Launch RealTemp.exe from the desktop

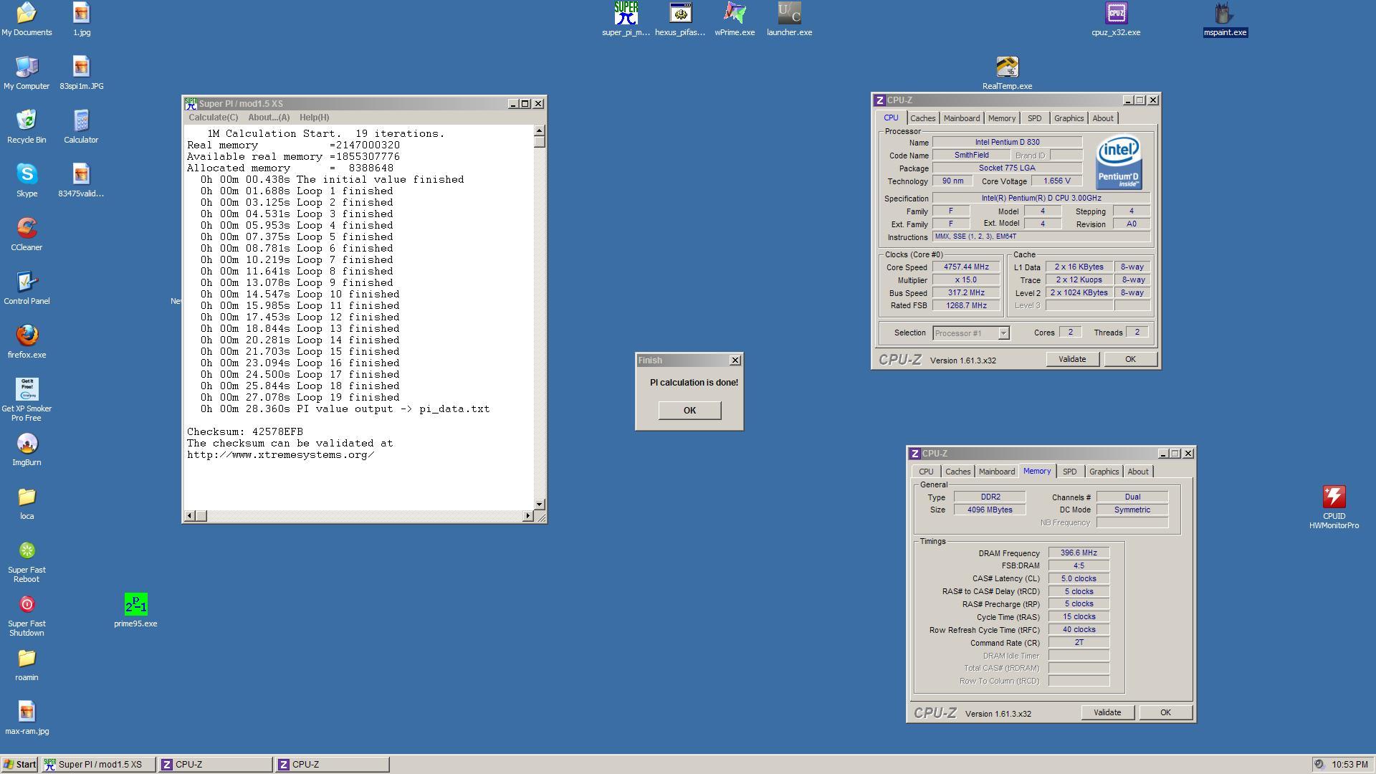click(1007, 72)
